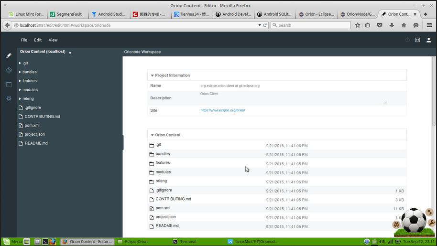Click the split editor layout icon
437x246 pixels.
coord(417,40)
